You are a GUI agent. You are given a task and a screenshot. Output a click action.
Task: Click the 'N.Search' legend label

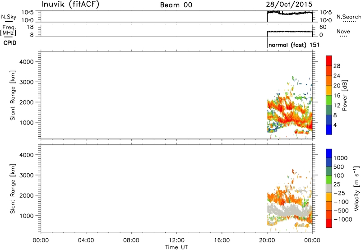348,17
